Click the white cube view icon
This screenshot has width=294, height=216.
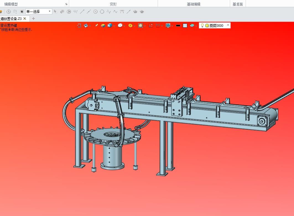pyautogui.click(x=120, y=25)
